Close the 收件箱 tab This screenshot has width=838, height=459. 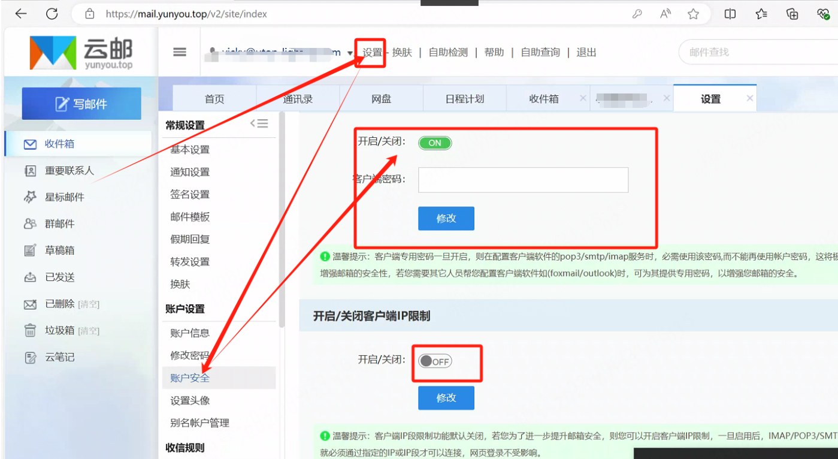pyautogui.click(x=583, y=98)
